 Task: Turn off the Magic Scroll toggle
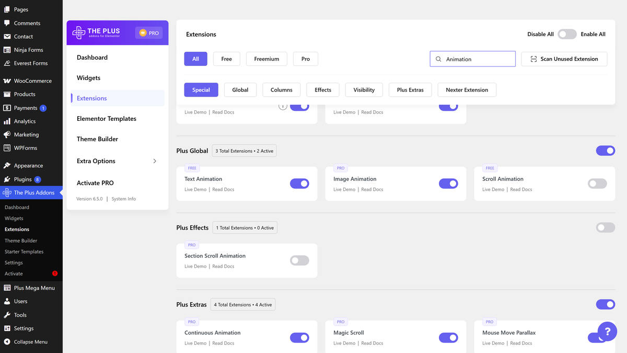[x=448, y=337]
